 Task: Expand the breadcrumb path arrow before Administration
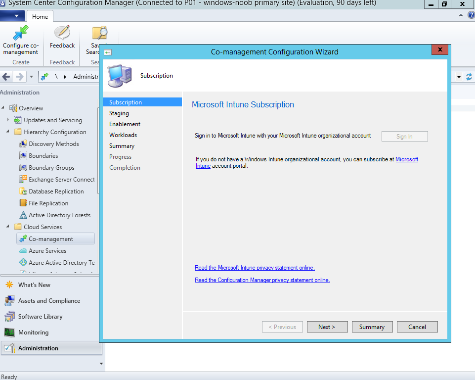coord(65,77)
